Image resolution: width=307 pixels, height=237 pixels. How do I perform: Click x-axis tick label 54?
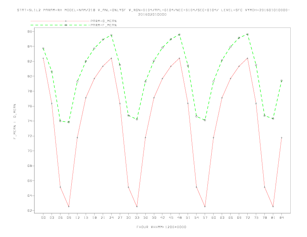(x=197, y=218)
